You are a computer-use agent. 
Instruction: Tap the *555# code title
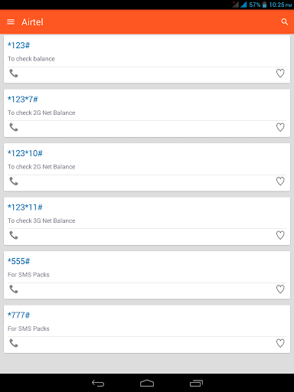point(18,261)
